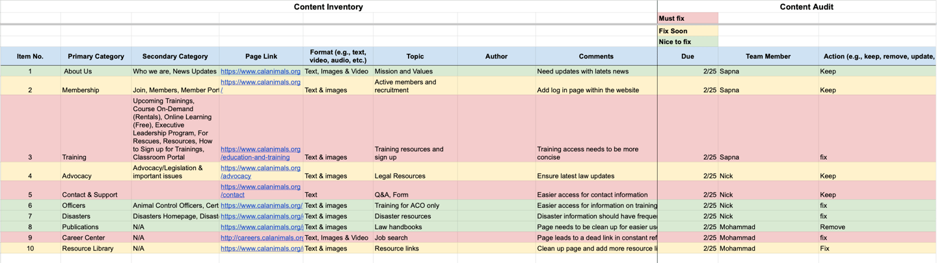Select the 'Resource Library' cell
Screen dimensions: 937x263
96,249
